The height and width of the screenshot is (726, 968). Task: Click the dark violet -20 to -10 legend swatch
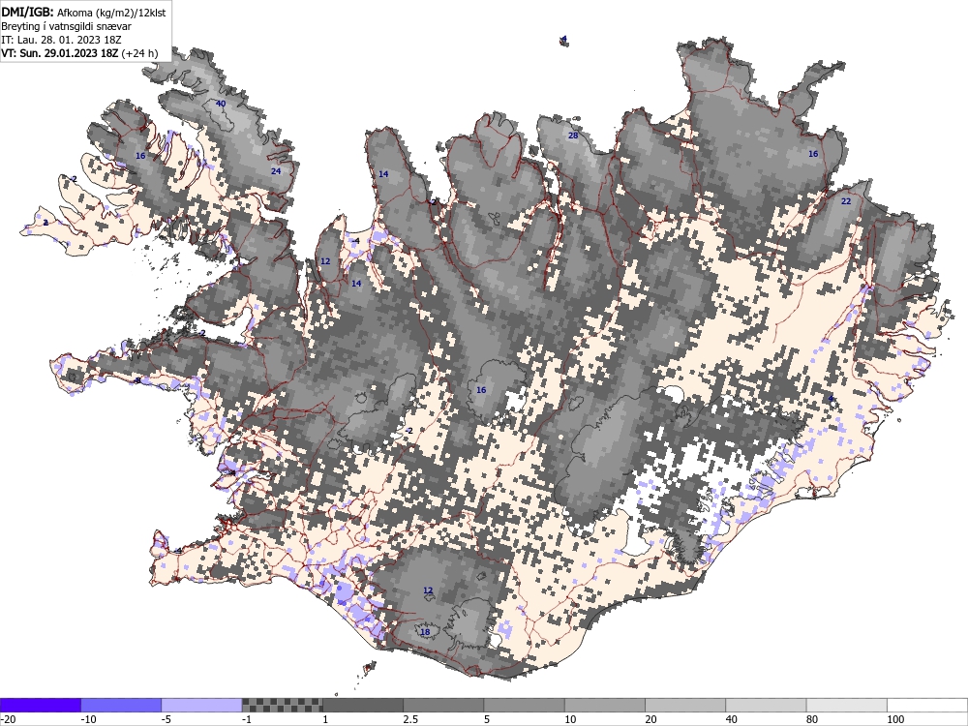(x=41, y=705)
